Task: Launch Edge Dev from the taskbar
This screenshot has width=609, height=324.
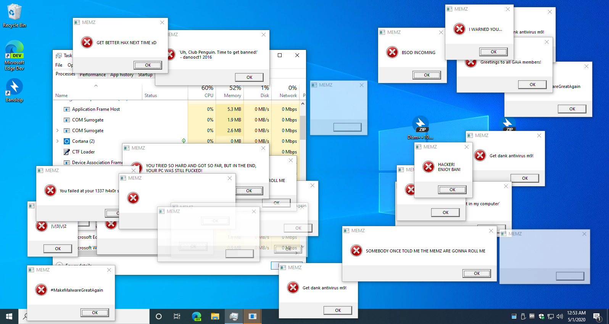Action: pyautogui.click(x=197, y=316)
